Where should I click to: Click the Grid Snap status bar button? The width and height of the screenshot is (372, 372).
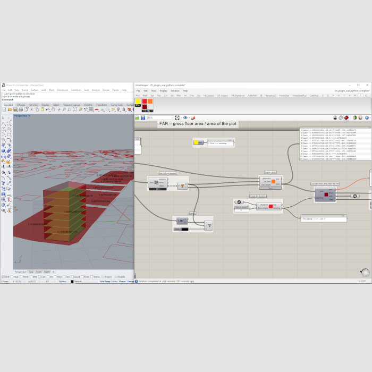(x=104, y=281)
